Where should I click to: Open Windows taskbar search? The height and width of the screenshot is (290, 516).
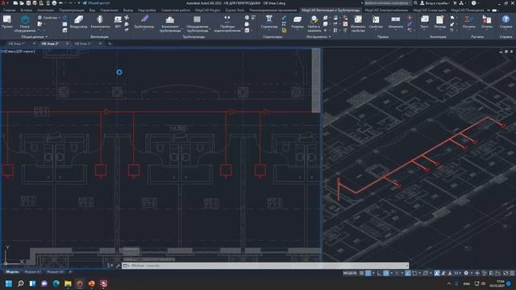(20, 284)
